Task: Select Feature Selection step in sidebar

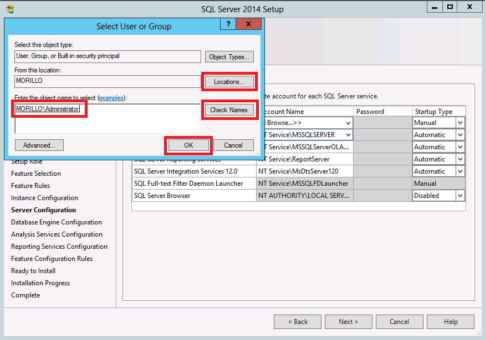Action: [36, 174]
